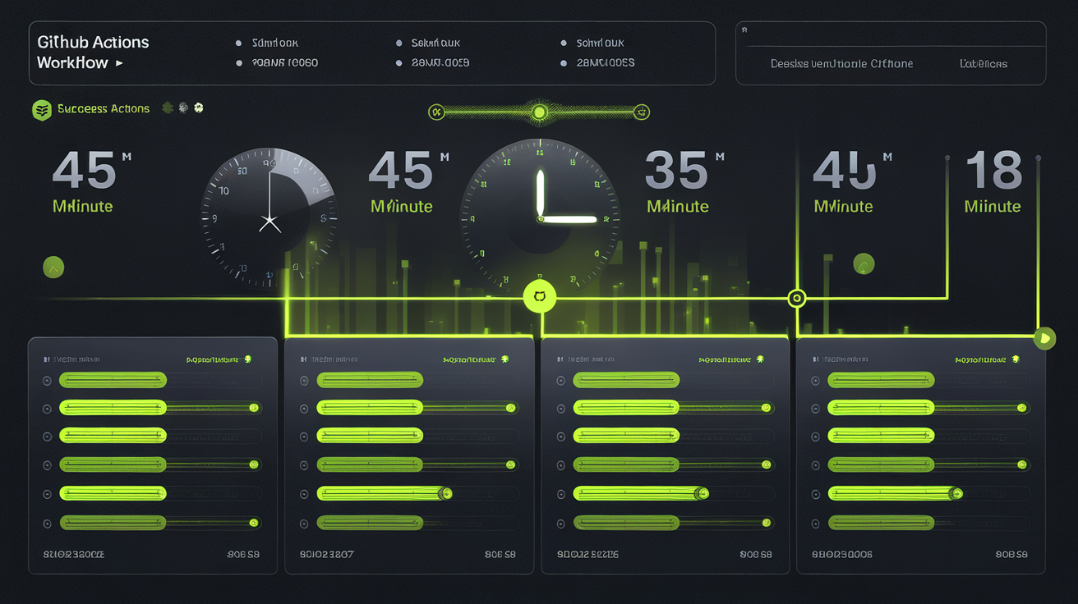Select the top row radio in the third panel
1078x604 pixels.
pos(560,381)
